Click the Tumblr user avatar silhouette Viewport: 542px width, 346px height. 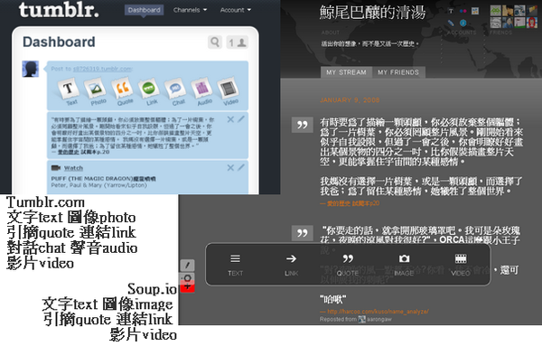(31, 69)
